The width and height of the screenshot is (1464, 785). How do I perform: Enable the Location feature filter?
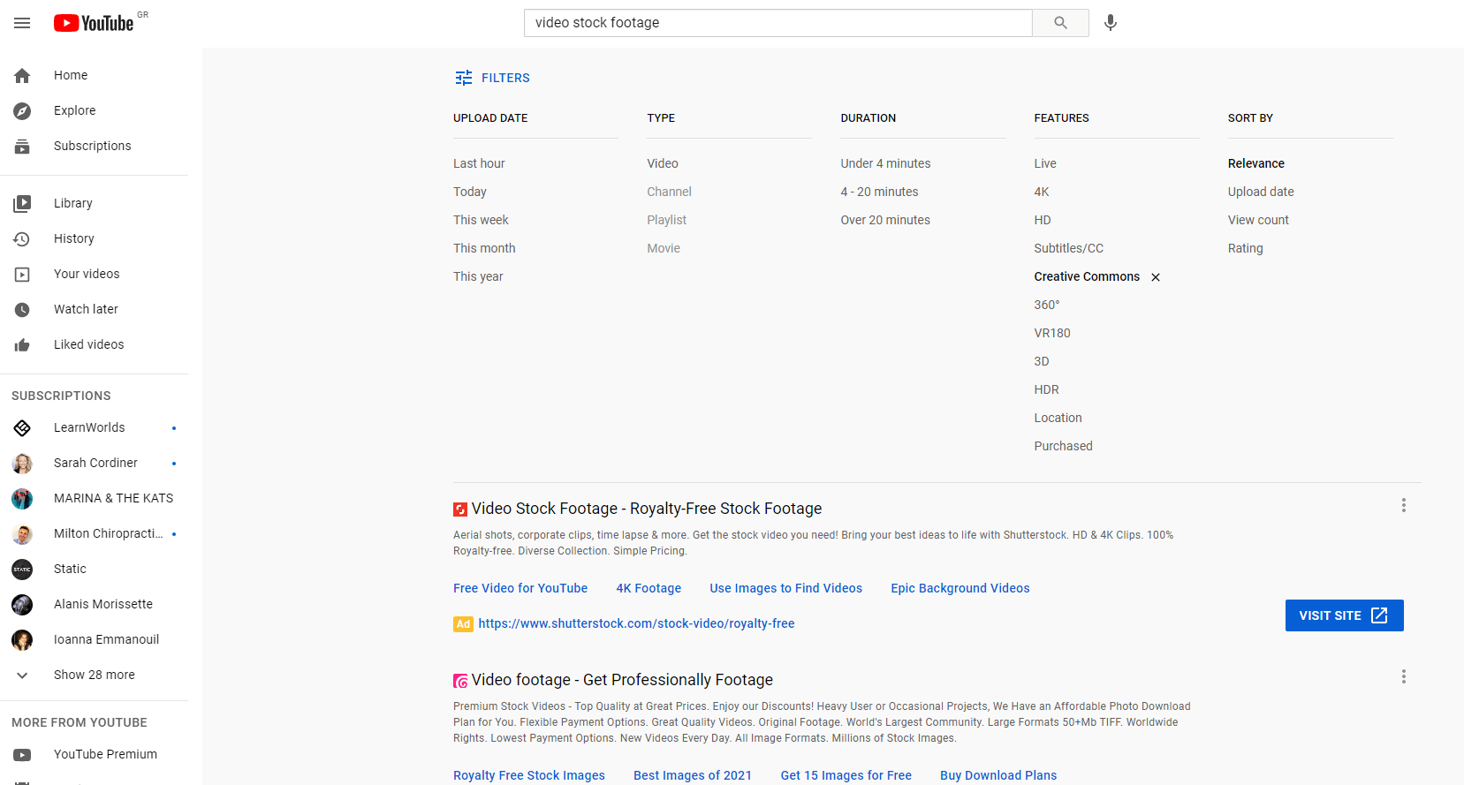[x=1058, y=418]
